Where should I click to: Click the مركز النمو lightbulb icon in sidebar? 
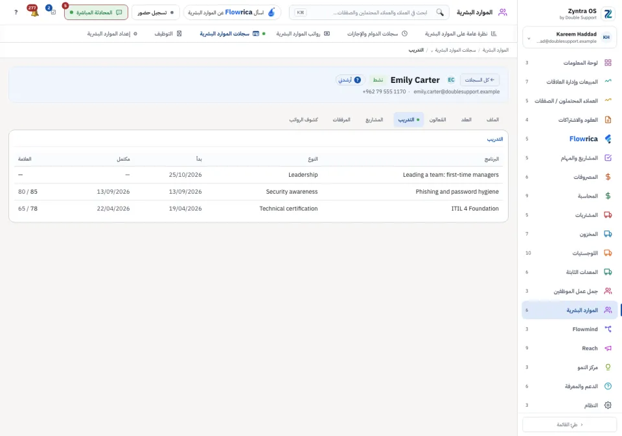pyautogui.click(x=608, y=367)
